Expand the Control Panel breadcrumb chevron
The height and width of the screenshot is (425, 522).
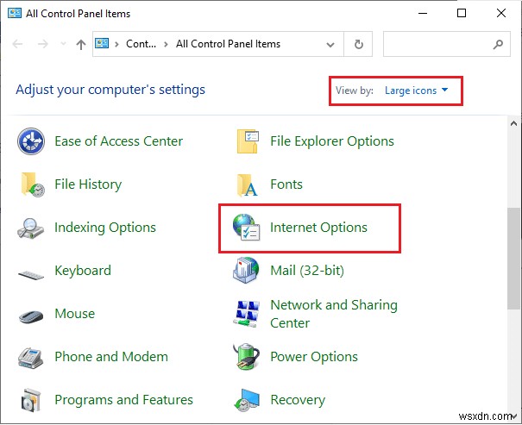(x=116, y=44)
